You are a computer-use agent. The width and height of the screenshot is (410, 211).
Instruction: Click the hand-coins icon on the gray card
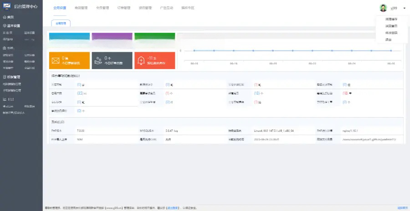(x=98, y=60)
